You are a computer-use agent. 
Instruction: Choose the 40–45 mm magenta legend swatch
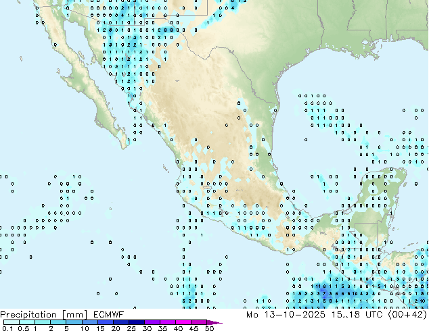[x=183, y=322]
